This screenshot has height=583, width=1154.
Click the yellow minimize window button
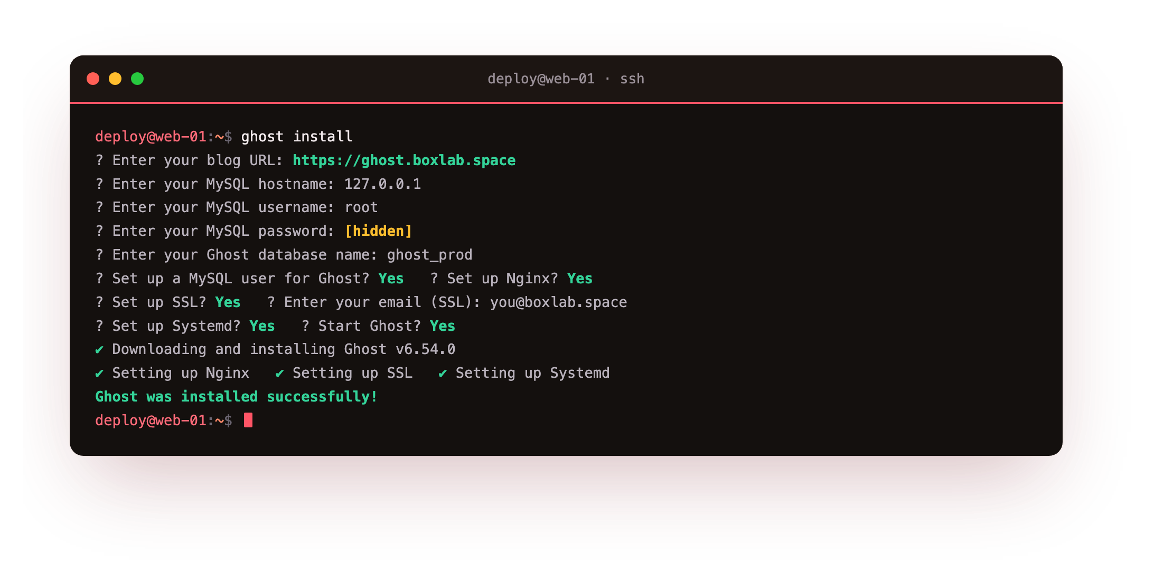(115, 79)
